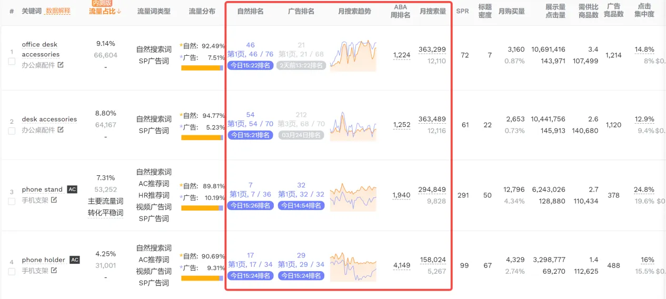Click 2天前13:22排名 badge
The width and height of the screenshot is (666, 299).
tap(301, 65)
